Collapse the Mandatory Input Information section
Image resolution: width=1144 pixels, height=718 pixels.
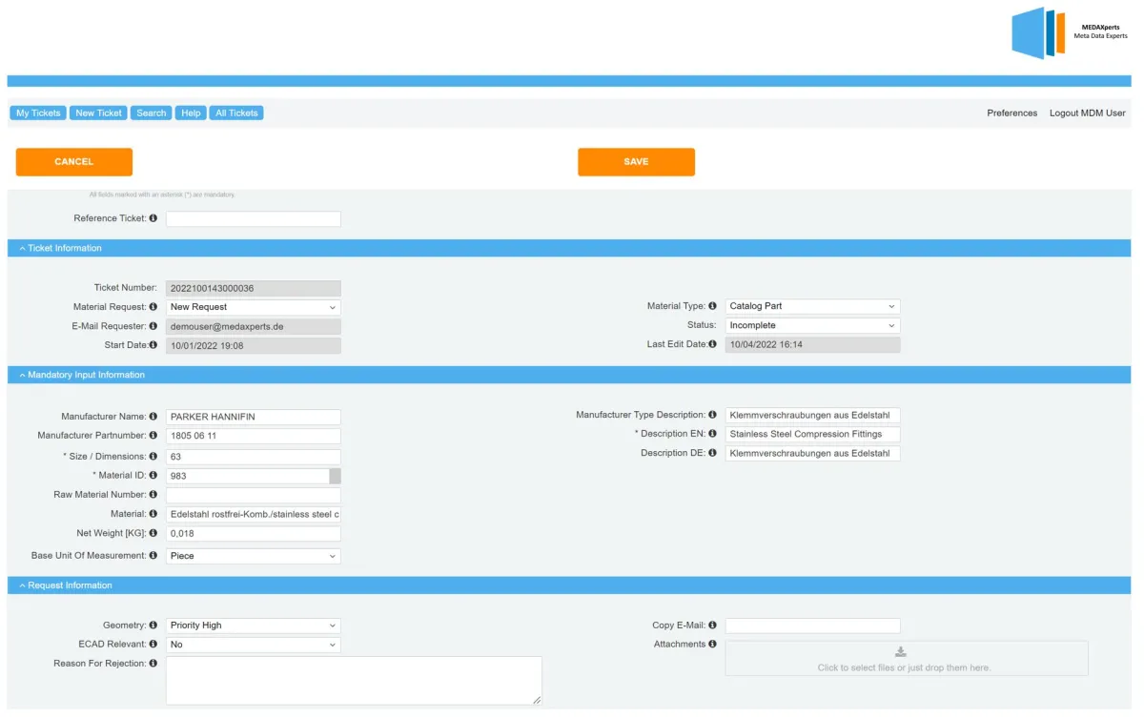(21, 375)
